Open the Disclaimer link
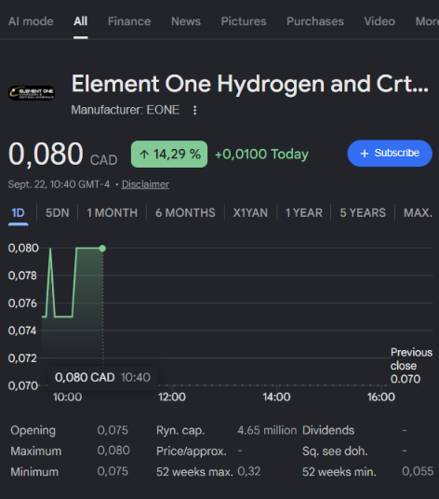This screenshot has height=499, width=439. [x=145, y=184]
